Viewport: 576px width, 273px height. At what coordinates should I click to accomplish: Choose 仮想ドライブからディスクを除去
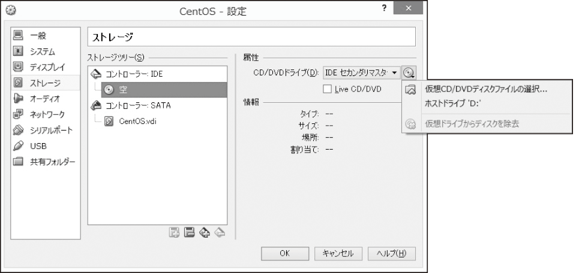[472, 124]
